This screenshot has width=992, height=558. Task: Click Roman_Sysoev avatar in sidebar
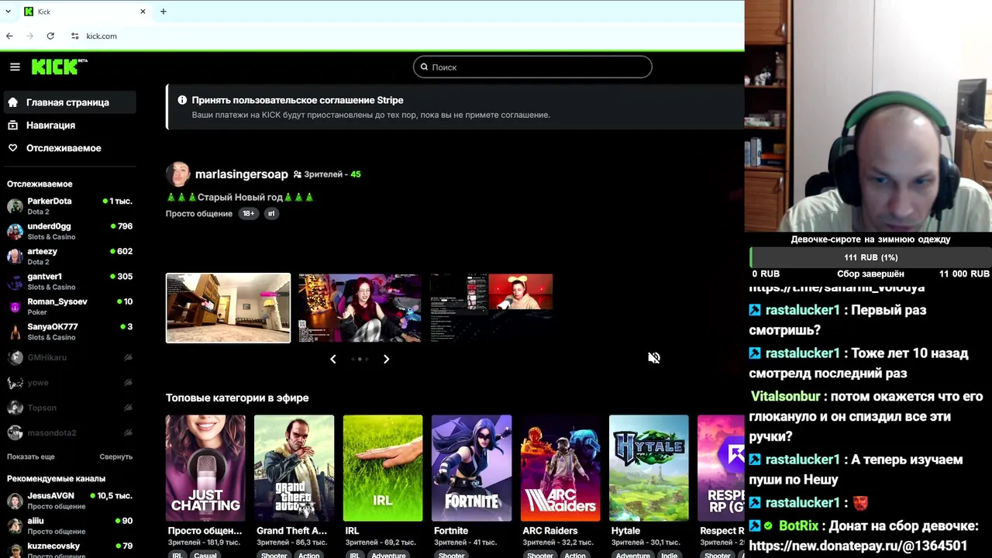(x=15, y=307)
